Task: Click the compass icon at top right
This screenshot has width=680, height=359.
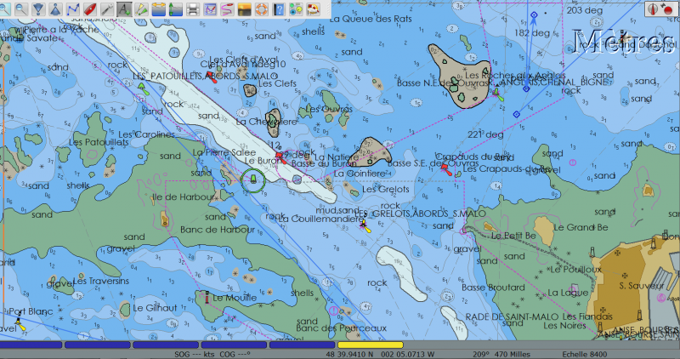Action: (x=654, y=9)
